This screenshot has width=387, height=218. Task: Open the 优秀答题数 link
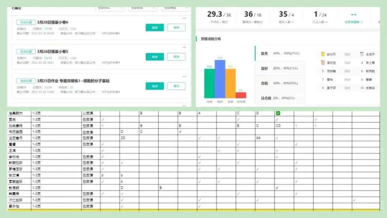[x=353, y=22]
